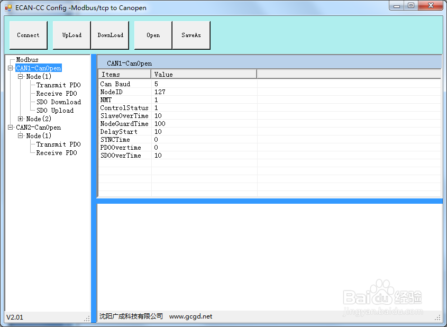Click the www.gcgd.net status bar text
Viewport: 447px width, 327px height.
click(191, 316)
